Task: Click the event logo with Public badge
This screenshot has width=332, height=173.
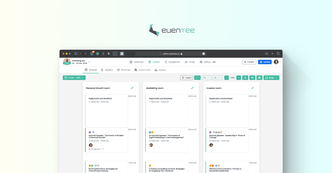Action: tap(66, 62)
